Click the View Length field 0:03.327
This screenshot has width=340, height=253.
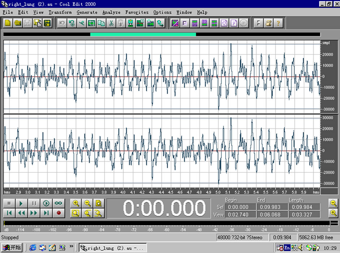point(305,215)
